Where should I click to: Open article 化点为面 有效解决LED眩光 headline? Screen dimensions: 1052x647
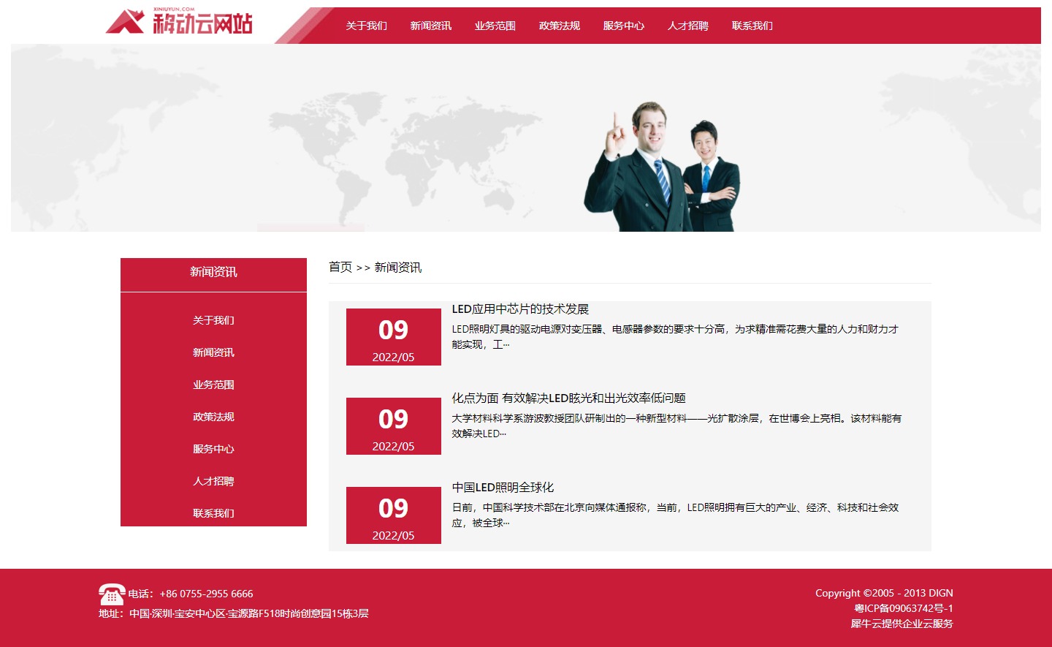click(x=568, y=398)
